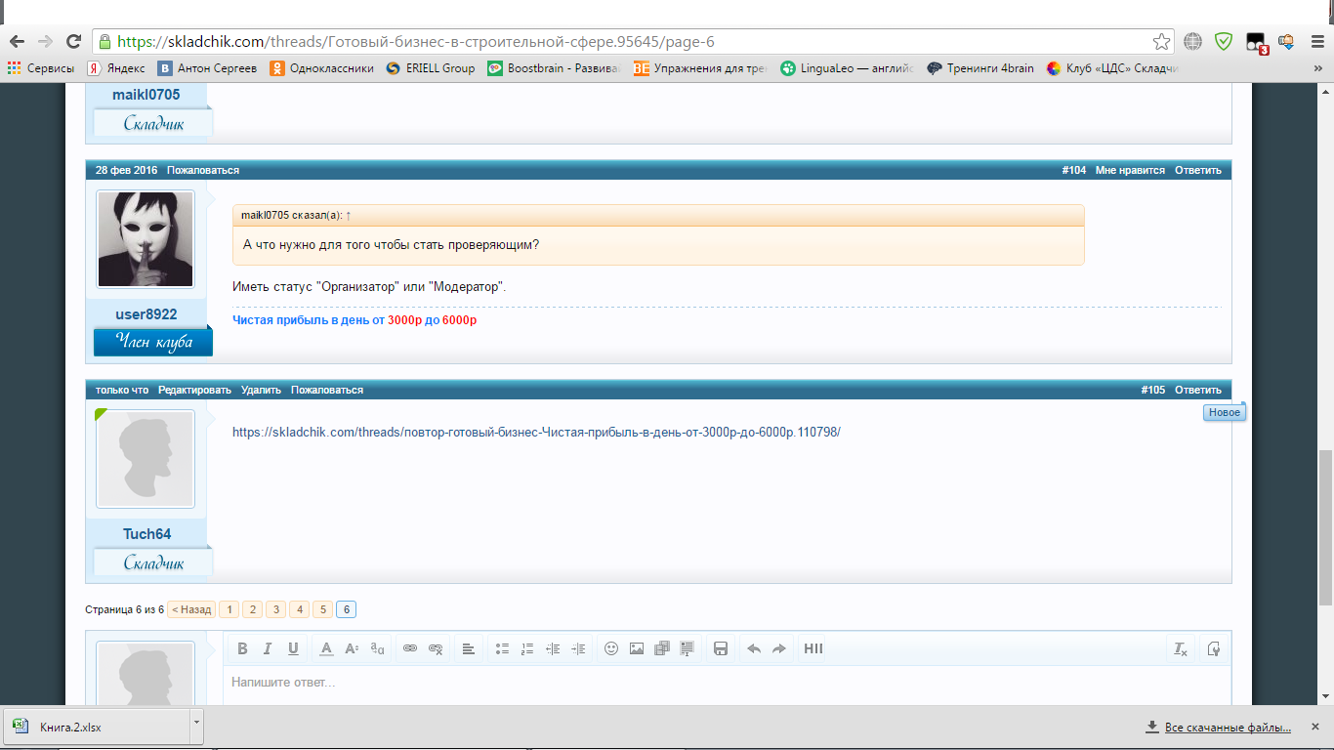1334x750 pixels.
Task: Remove link using the unlink icon
Action: pos(436,648)
